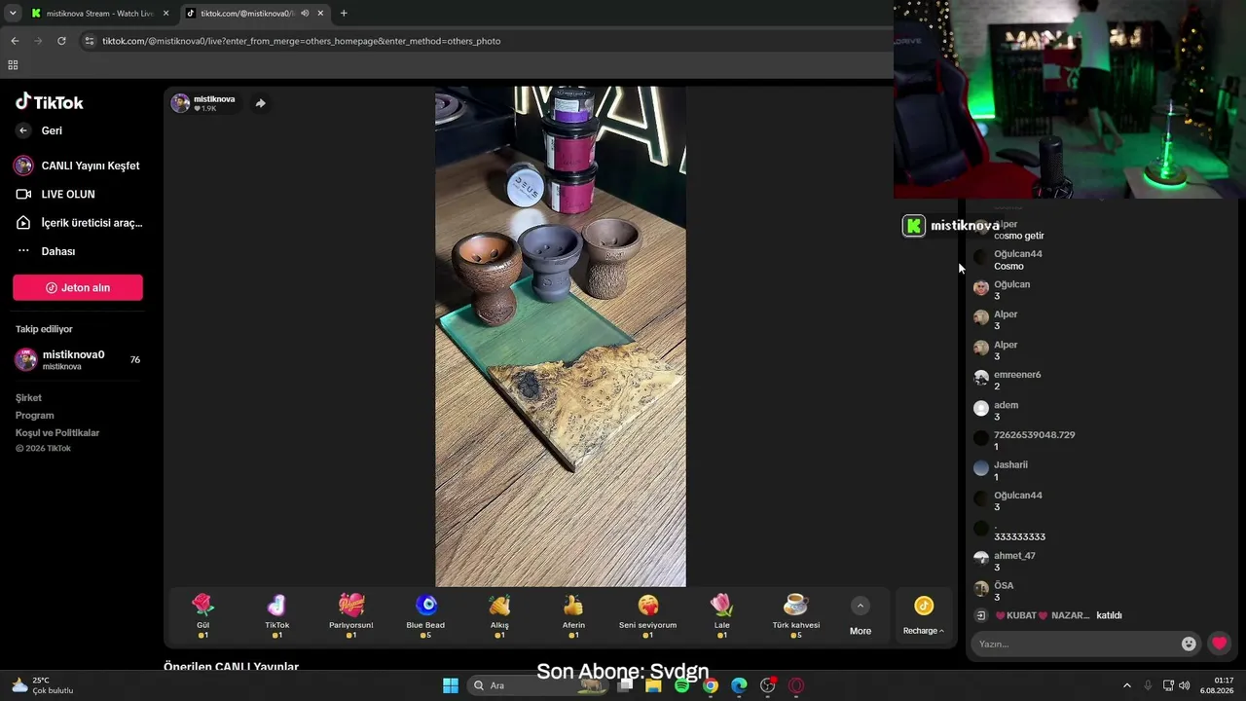1246x701 pixels.
Task: Close the tiktok.com browser tab
Action: (319, 14)
